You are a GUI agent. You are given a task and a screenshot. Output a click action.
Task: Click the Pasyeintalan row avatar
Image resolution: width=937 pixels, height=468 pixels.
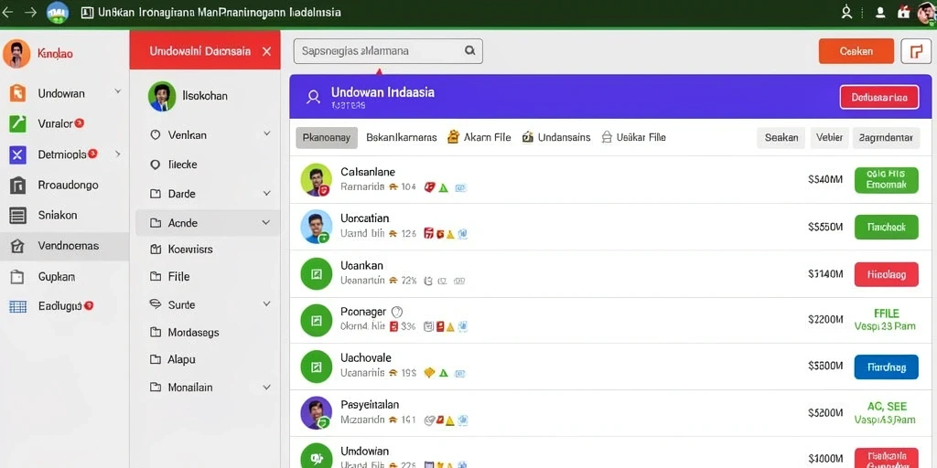pyautogui.click(x=317, y=413)
